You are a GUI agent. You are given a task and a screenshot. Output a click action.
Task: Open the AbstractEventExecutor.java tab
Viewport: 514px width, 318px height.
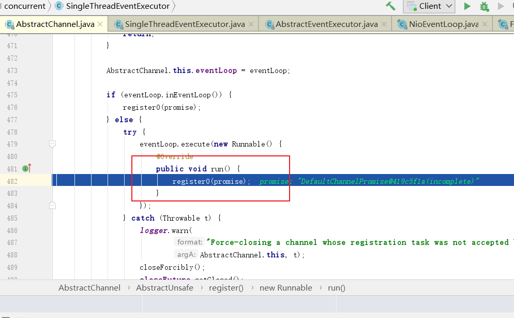[326, 24]
